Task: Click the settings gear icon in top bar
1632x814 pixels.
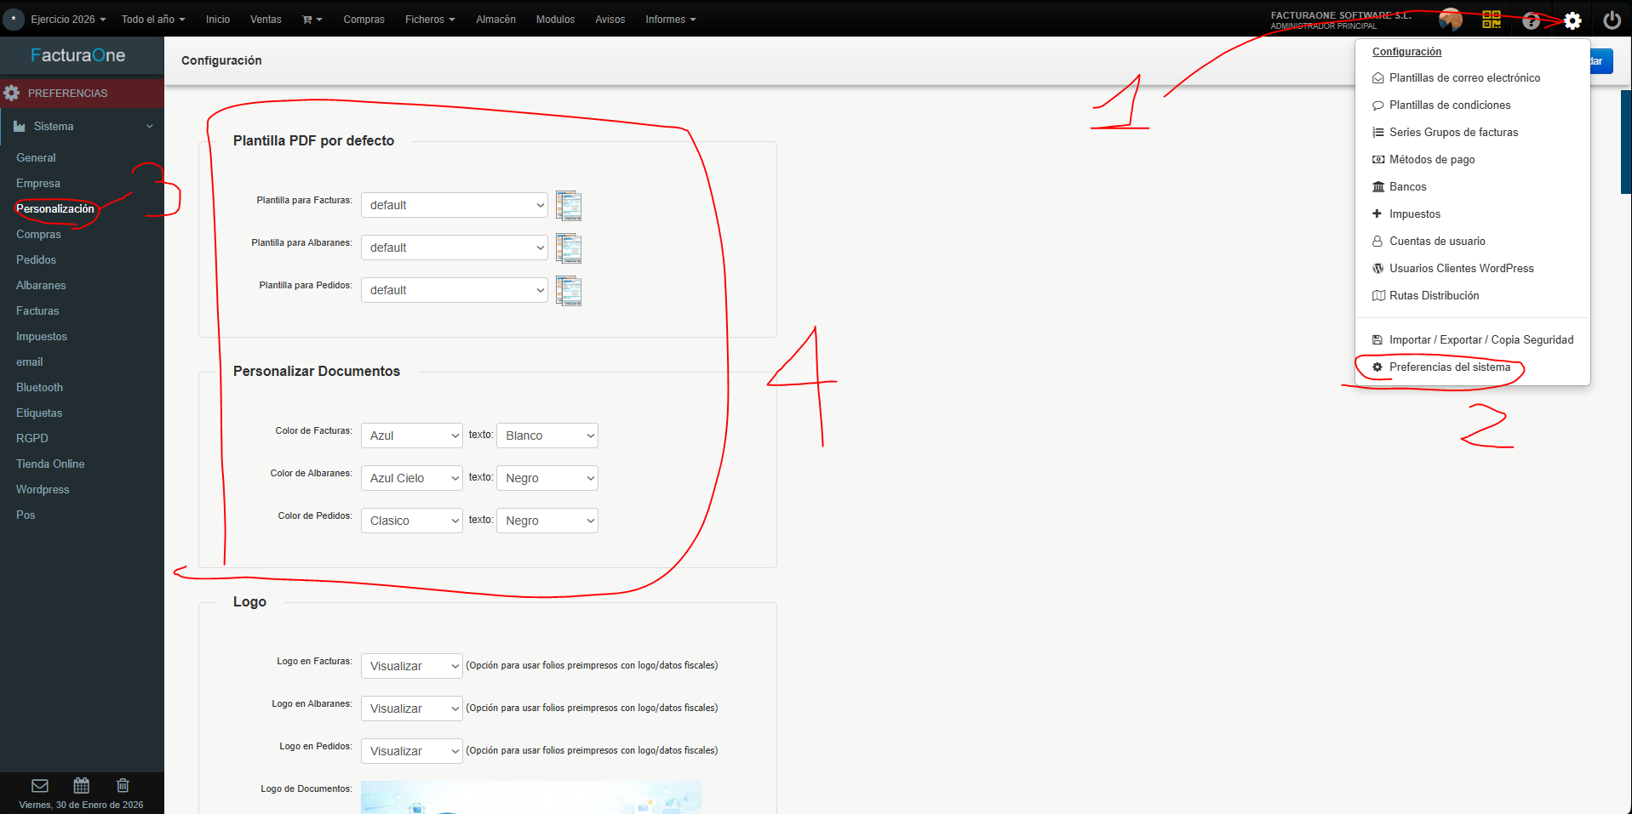Action: click(x=1572, y=20)
